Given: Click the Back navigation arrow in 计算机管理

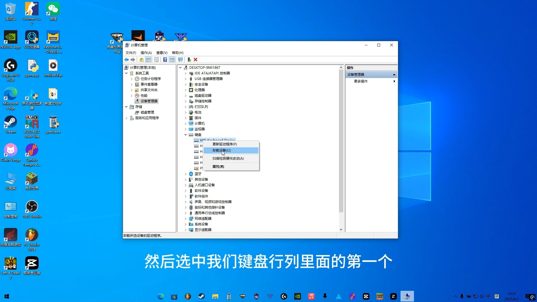Looking at the screenshot, I should (x=126, y=60).
